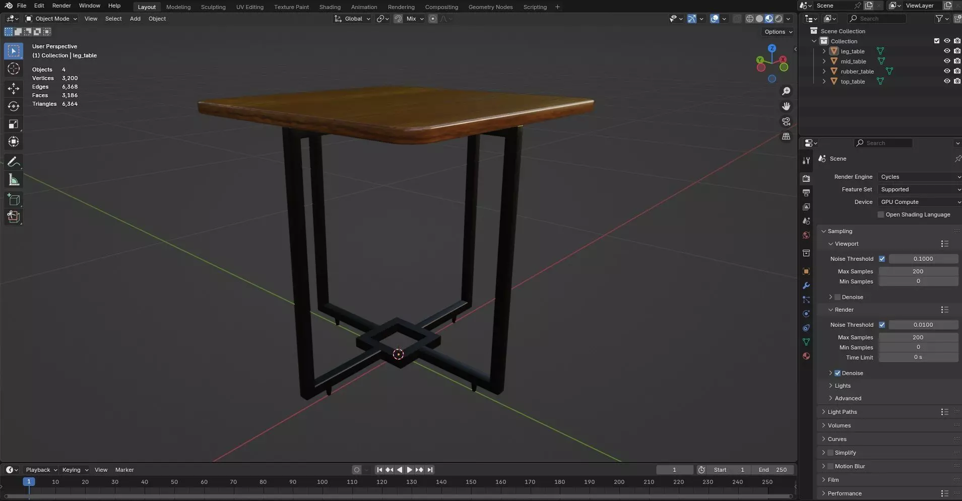
Task: Open the Object Data properties tab
Action: coord(806,342)
